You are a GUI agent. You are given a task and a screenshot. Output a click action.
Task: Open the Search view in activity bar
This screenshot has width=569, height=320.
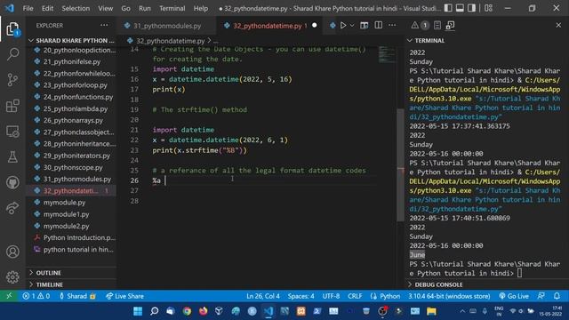click(x=12, y=54)
